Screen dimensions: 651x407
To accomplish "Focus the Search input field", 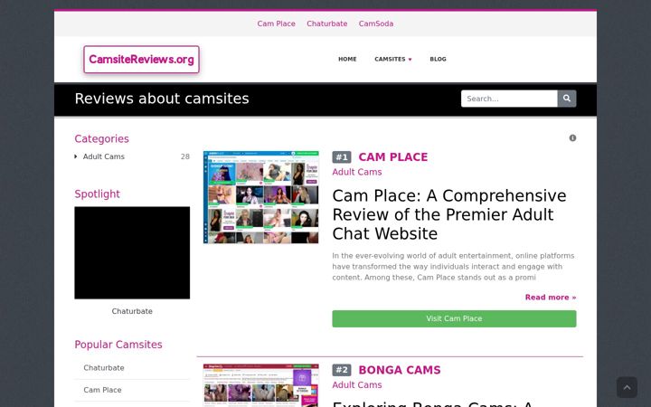I will (x=509, y=99).
